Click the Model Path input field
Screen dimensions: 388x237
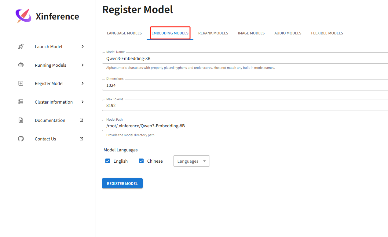pyautogui.click(x=245, y=126)
